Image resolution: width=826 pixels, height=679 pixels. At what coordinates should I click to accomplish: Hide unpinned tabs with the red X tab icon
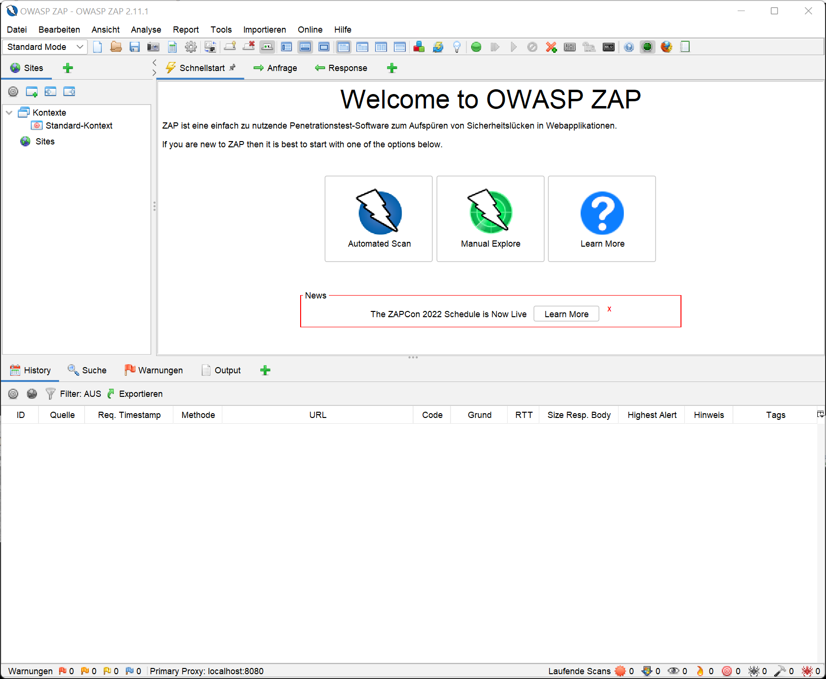[249, 47]
